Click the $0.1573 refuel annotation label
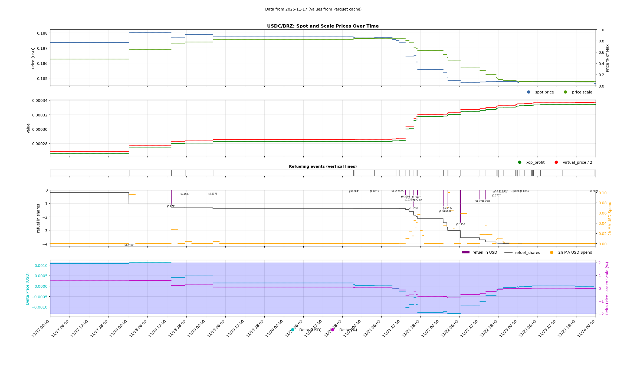The height and width of the screenshot is (372, 627). coord(213,194)
